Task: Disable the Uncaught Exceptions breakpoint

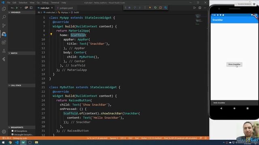Action: (x=13, y=135)
